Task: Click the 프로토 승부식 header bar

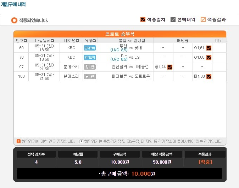Action: pyautogui.click(x=120, y=34)
